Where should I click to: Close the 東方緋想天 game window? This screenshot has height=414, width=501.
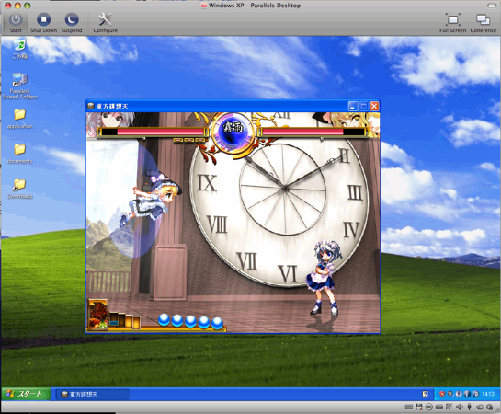[x=374, y=106]
